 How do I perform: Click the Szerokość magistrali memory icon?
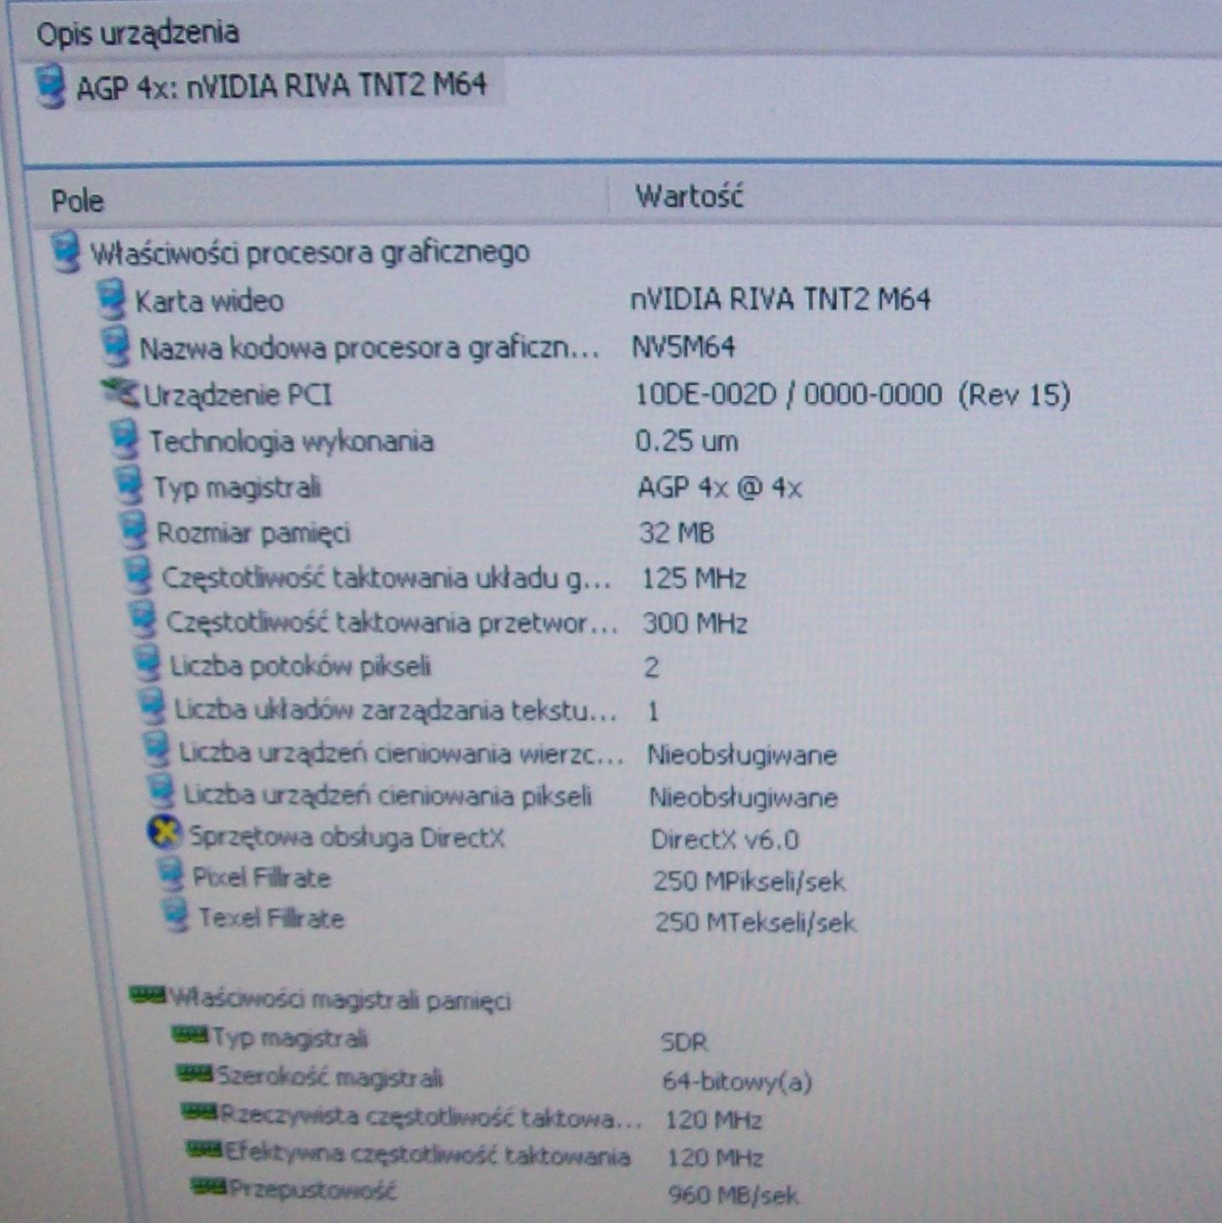pyautogui.click(x=194, y=1073)
